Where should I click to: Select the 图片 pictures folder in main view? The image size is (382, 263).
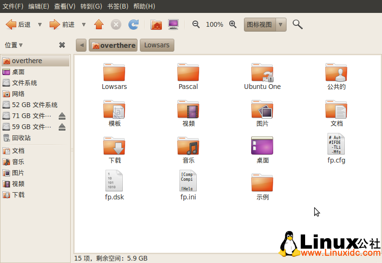click(262, 110)
